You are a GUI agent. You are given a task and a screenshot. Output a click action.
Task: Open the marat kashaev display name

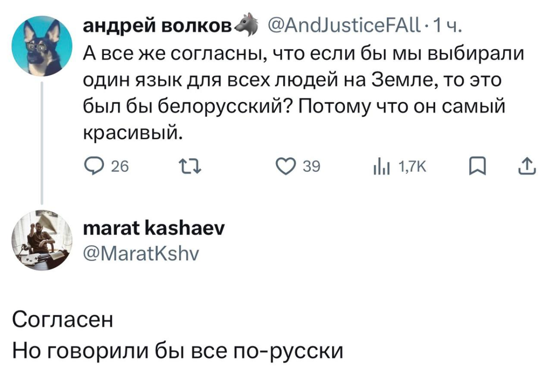tap(154, 228)
